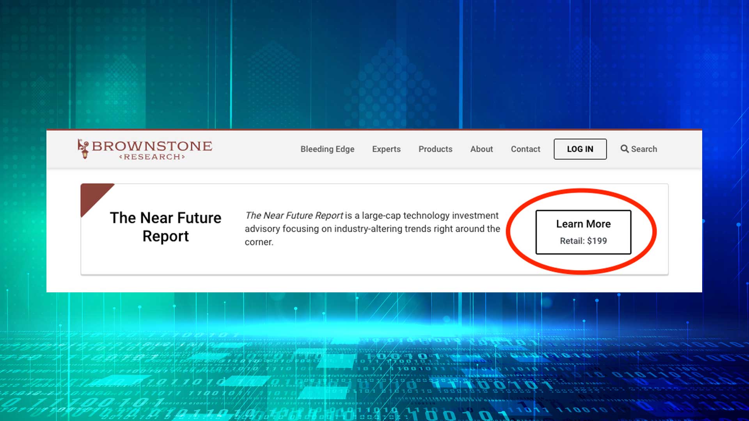Click the Search label in the navbar
Screen dimensions: 749x421
644,149
